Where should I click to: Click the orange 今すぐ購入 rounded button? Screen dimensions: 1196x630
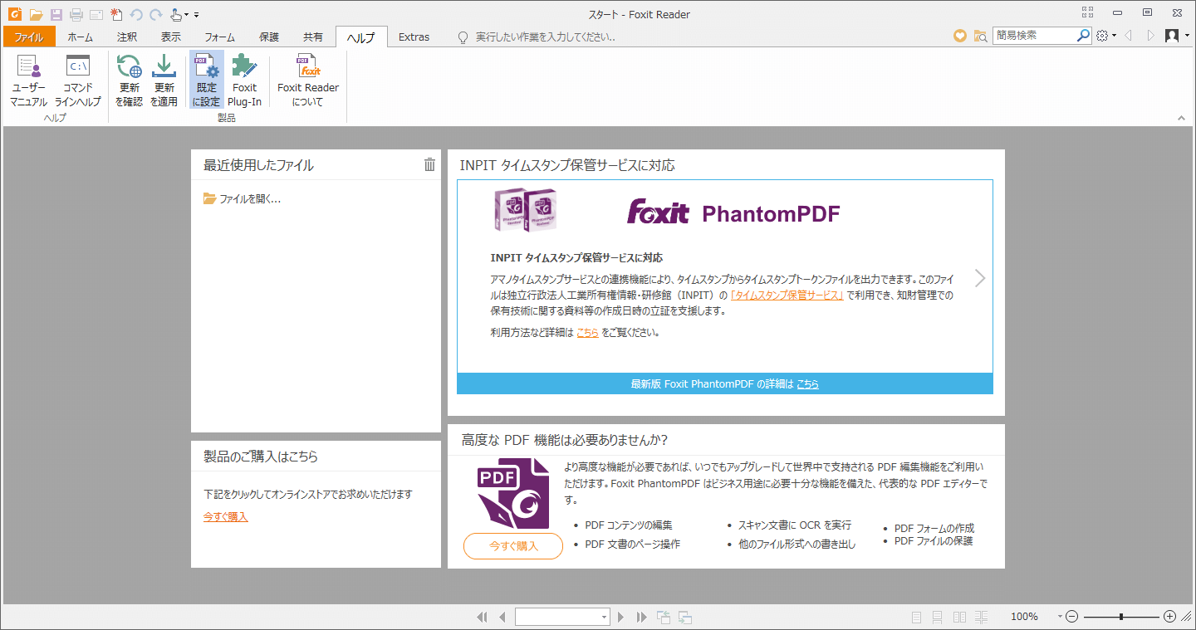point(513,546)
